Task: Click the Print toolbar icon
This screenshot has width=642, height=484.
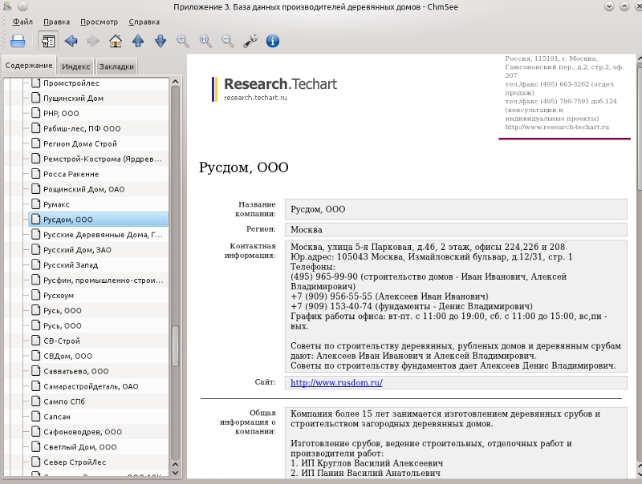Action: 18,41
